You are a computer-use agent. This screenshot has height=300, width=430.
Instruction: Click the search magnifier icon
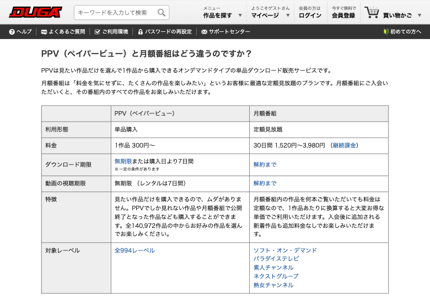[x=161, y=13]
